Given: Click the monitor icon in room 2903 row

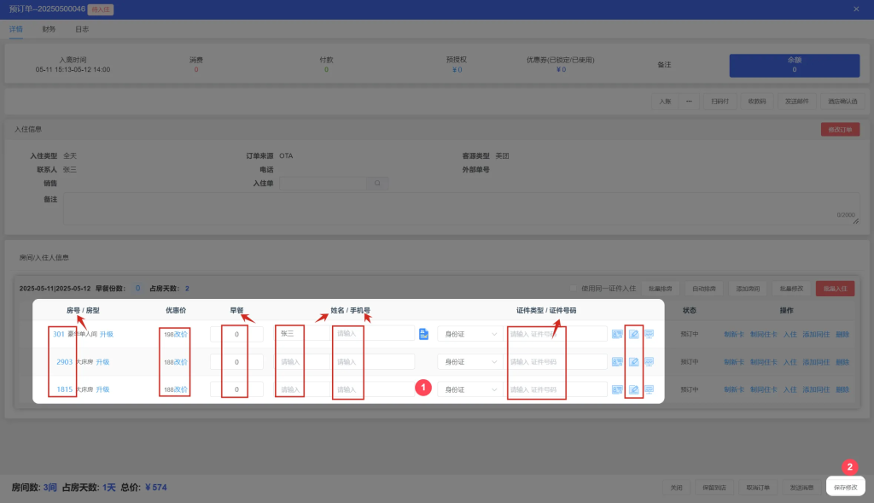Looking at the screenshot, I should (650, 362).
